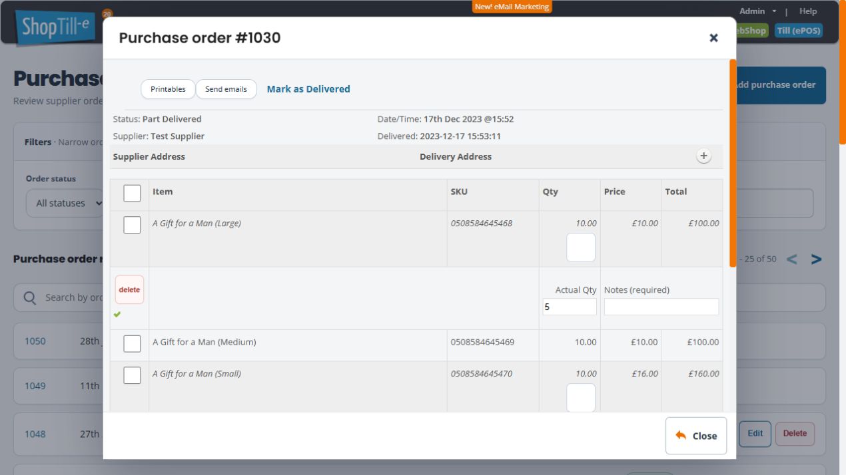Click the New! eMail Marketing banner
Image resolution: width=846 pixels, height=475 pixels.
(512, 7)
